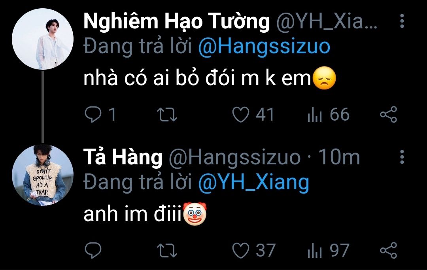Open Tả Hàng's profile picture
The height and width of the screenshot is (270, 427).
tap(43, 175)
